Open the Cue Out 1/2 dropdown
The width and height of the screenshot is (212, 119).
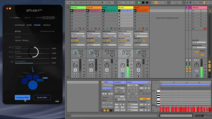click(x=199, y=42)
